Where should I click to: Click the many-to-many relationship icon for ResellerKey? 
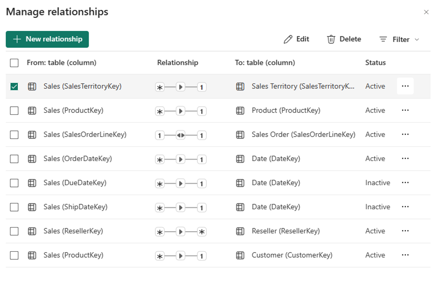point(181,232)
